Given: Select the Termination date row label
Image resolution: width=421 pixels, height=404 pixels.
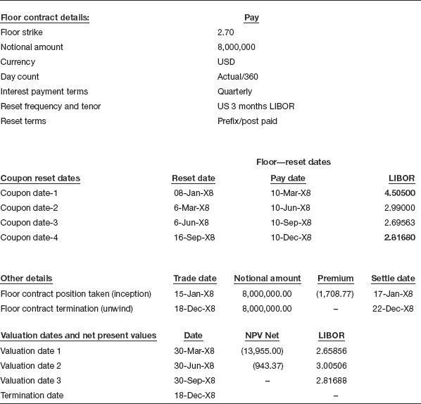Looking at the screenshot, I should point(32,396).
